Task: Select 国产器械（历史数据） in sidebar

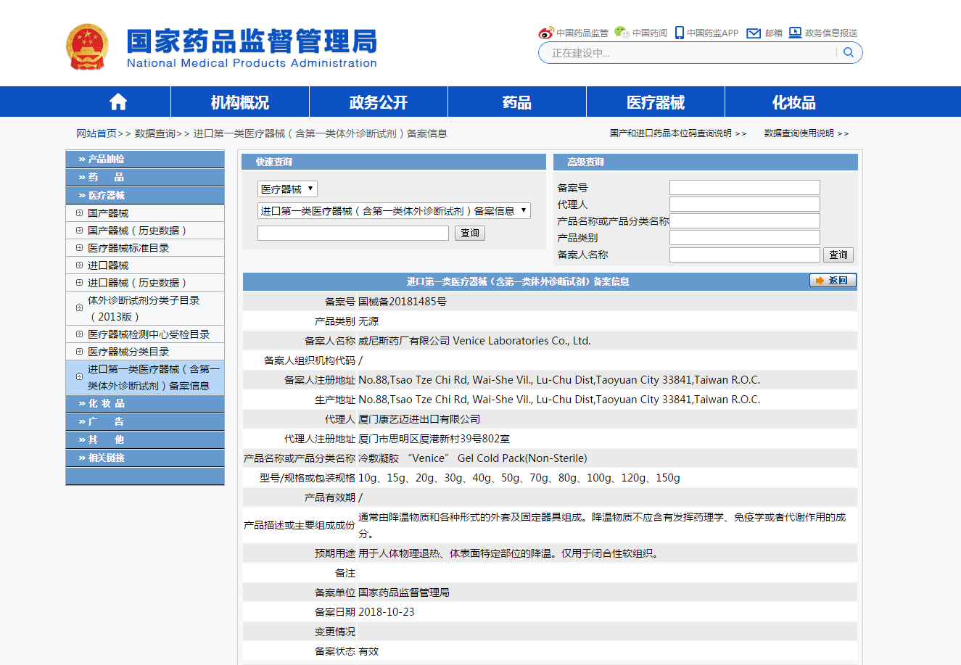Action: (137, 231)
